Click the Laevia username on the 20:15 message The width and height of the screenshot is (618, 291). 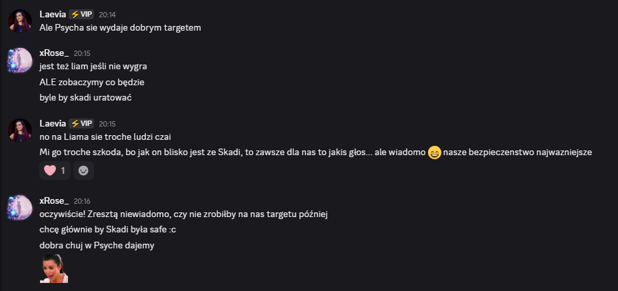(x=53, y=123)
